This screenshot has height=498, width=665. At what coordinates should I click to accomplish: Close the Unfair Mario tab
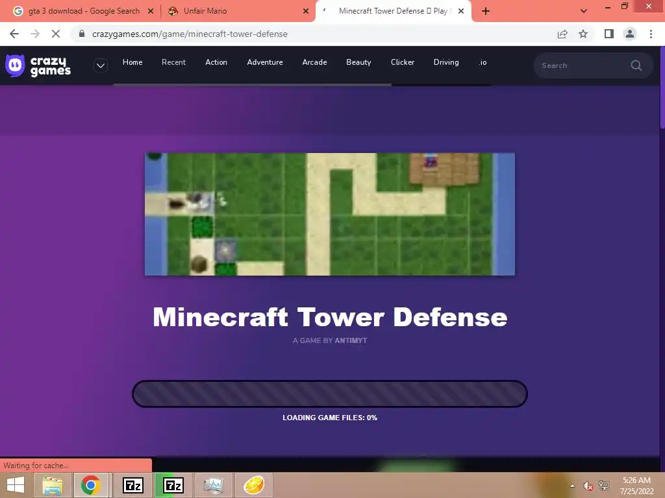pyautogui.click(x=306, y=11)
